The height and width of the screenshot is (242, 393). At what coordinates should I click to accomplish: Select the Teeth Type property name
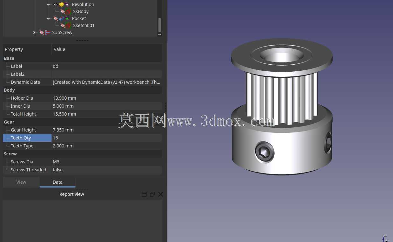[22, 146]
